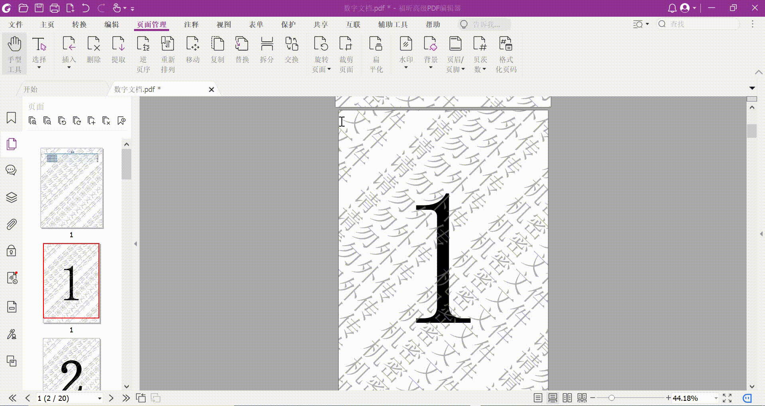Click insert page icon in Pages panel

coord(92,121)
